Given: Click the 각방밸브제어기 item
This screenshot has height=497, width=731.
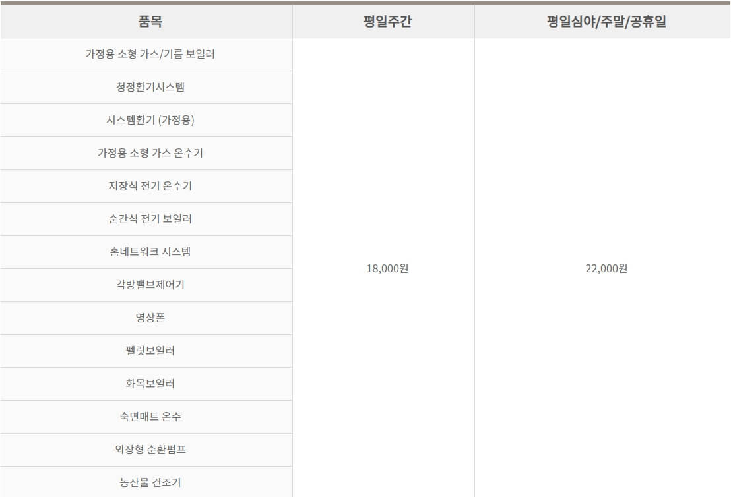Looking at the screenshot, I should (x=146, y=285).
